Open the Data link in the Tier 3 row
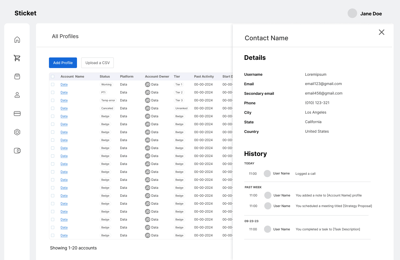 coord(64,100)
